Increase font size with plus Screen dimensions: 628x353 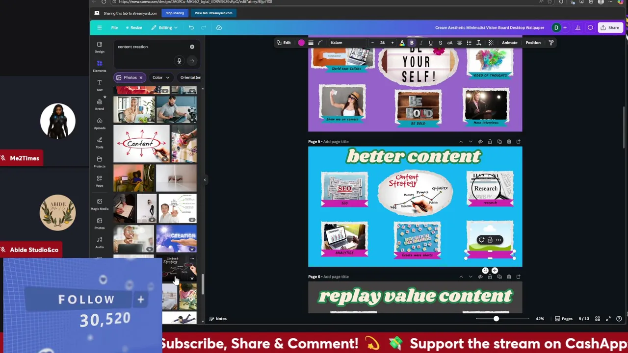[x=392, y=43]
